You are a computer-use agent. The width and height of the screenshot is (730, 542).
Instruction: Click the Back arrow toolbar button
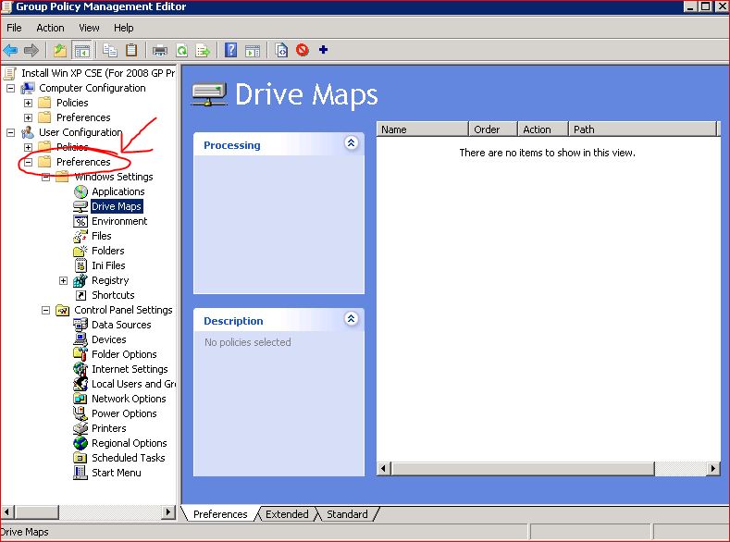10,50
